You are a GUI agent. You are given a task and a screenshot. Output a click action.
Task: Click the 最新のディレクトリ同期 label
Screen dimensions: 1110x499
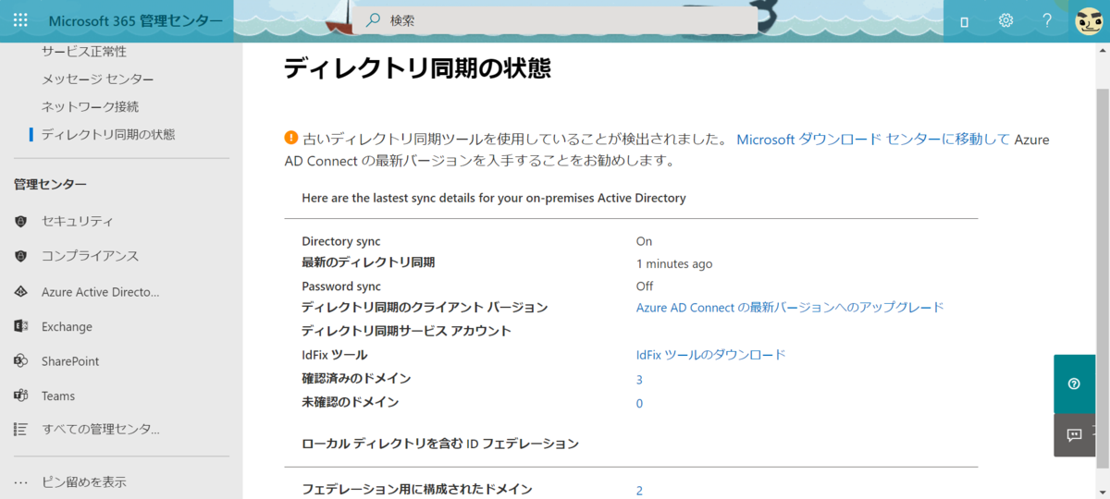[x=368, y=262]
